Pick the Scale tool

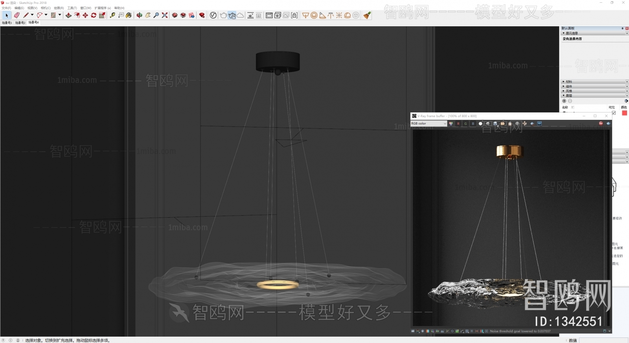102,15
